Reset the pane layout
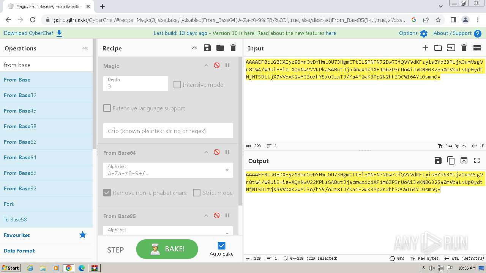This screenshot has width=486, height=273. tap(477, 48)
